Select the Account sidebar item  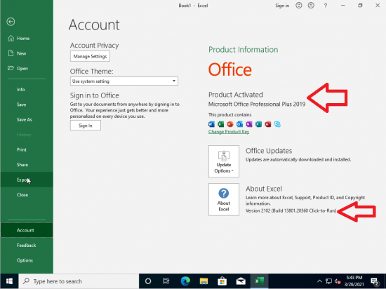27,230
